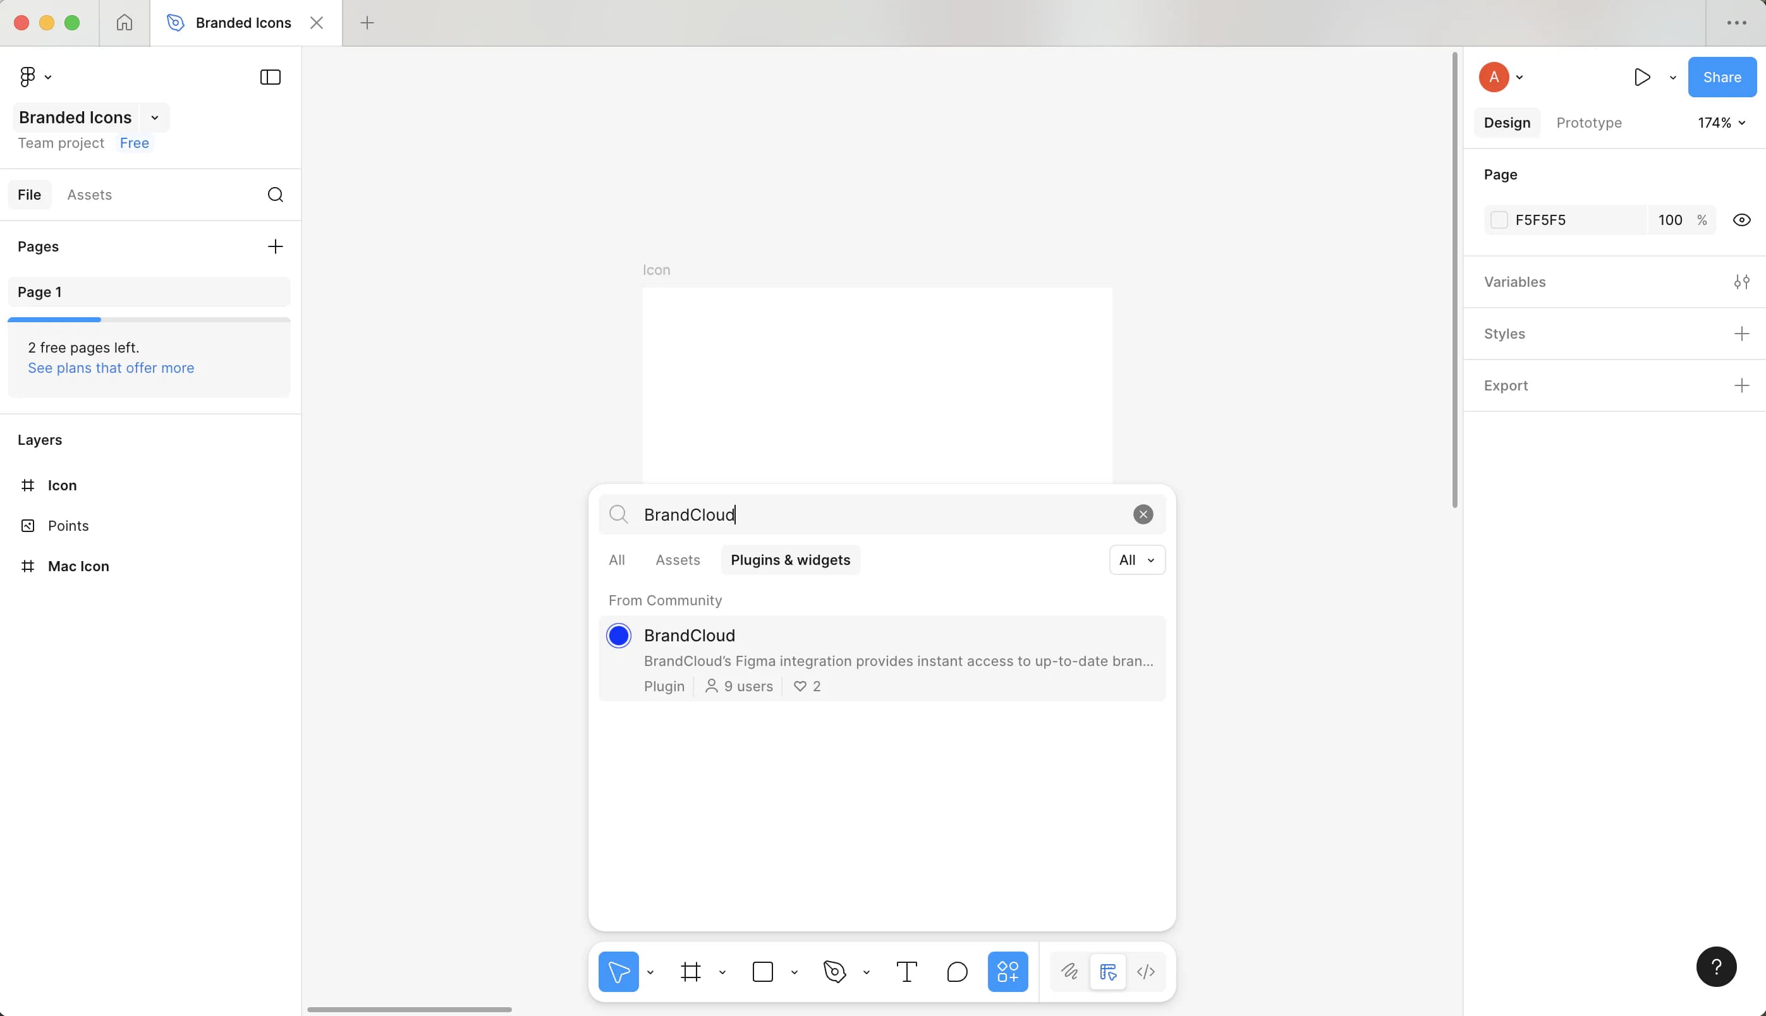Open the 174% zoom dropdown
Screen dimensions: 1766x1016
1720,123
